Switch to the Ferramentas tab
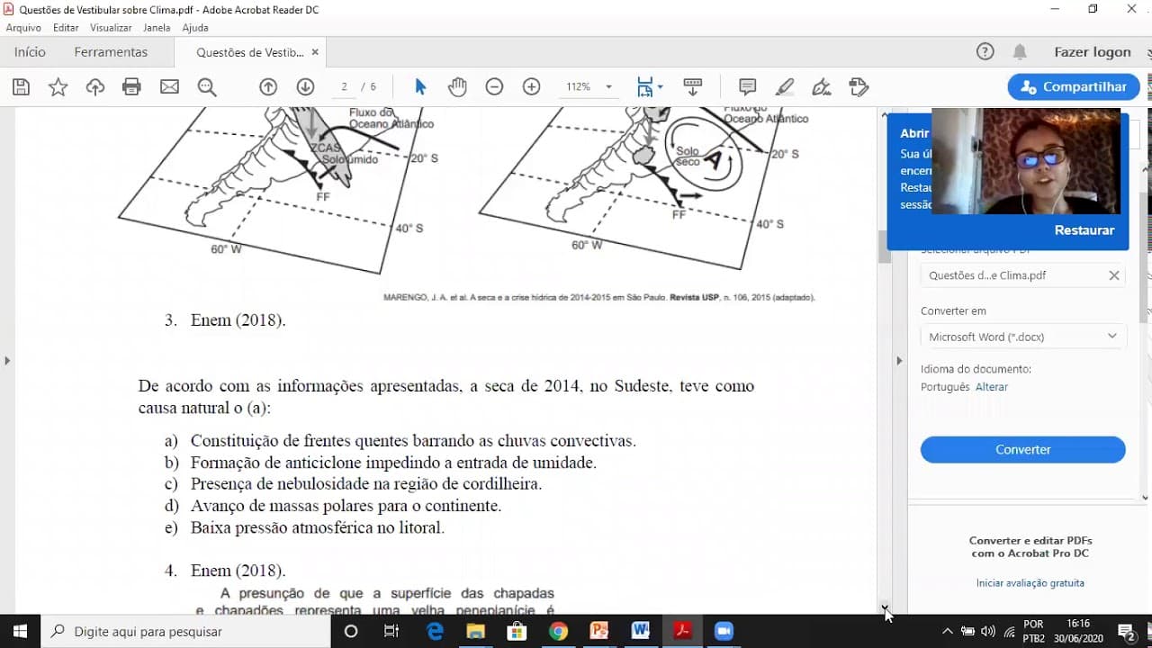This screenshot has height=648, width=1152. pos(111,52)
